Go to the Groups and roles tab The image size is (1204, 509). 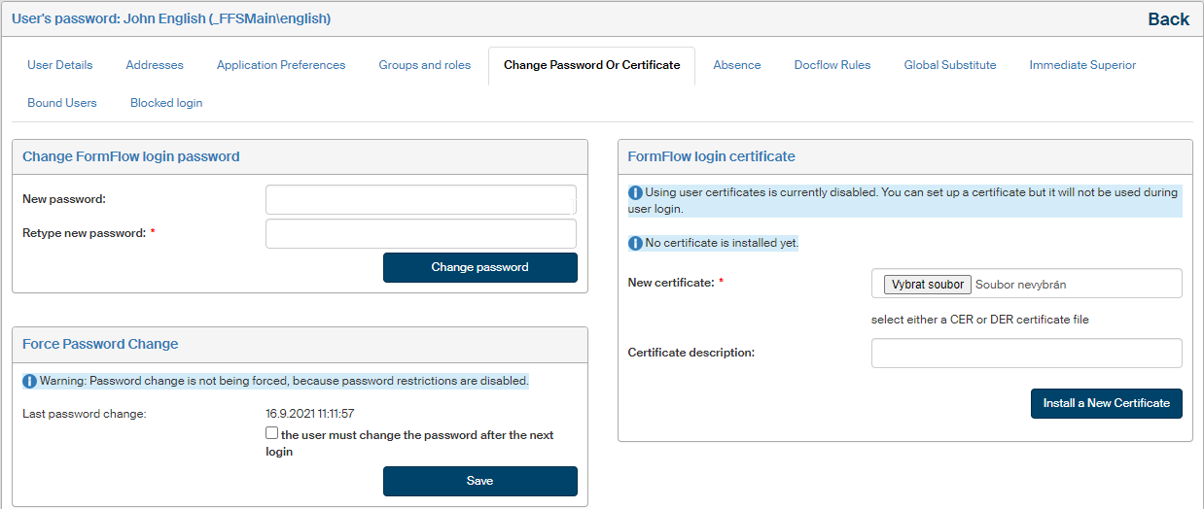coord(425,65)
